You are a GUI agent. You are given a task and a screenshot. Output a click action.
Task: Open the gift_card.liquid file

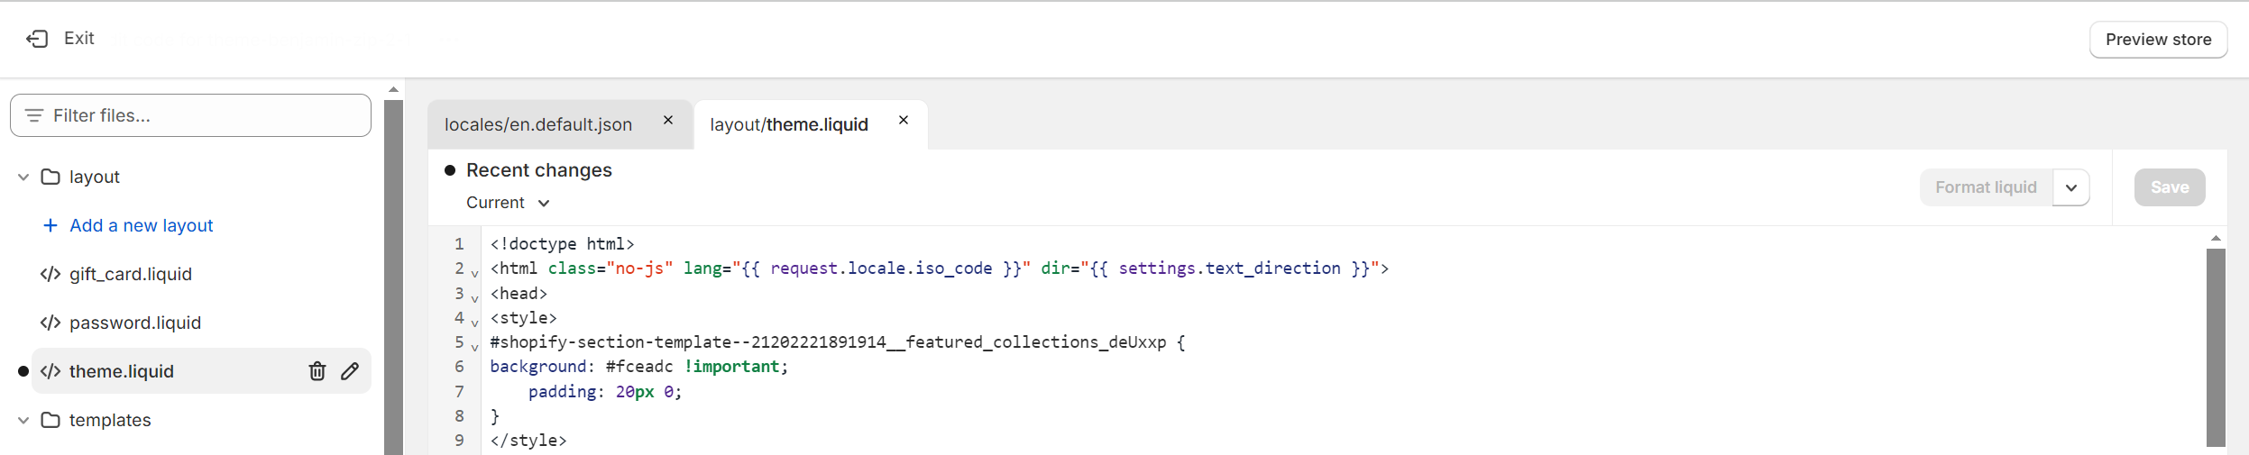point(130,274)
